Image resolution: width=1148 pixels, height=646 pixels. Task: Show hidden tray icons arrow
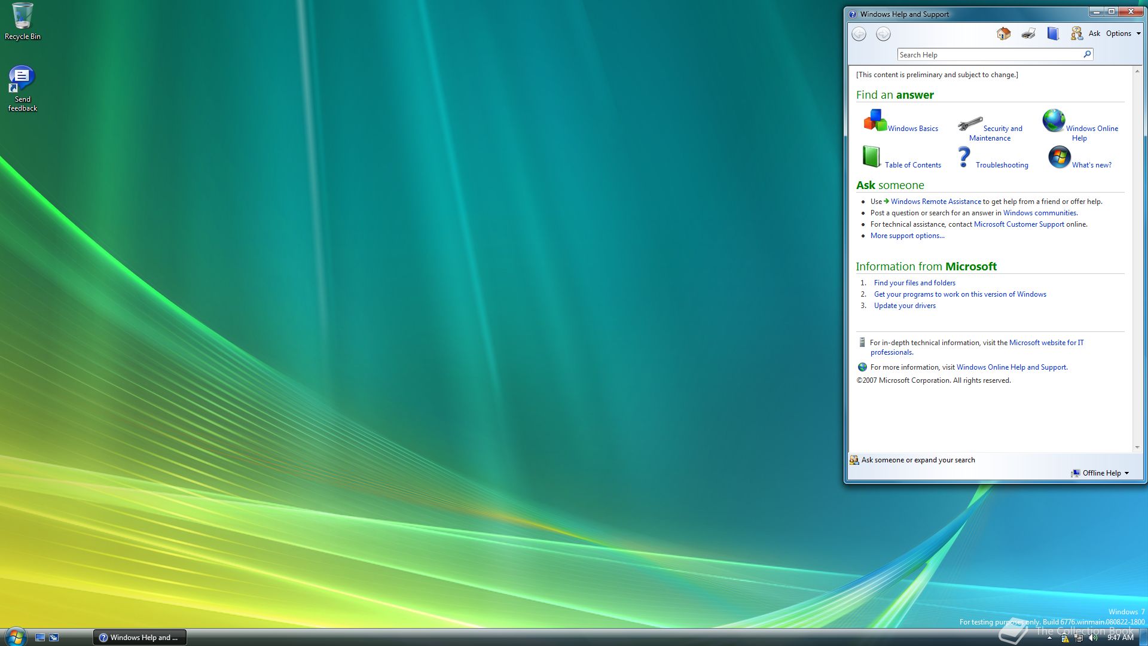(x=1049, y=638)
